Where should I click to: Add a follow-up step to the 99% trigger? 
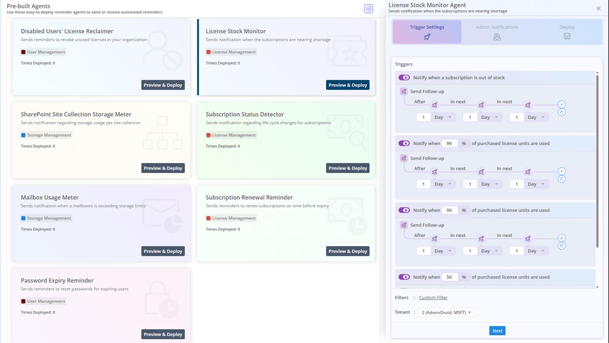561,171
